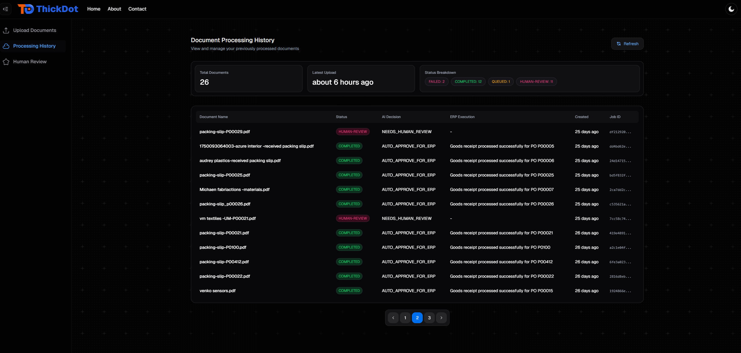This screenshot has width=741, height=353.
Task: Click the Human Review star icon
Action: [x=6, y=62]
